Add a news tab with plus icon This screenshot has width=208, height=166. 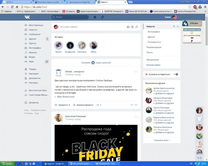178,26
